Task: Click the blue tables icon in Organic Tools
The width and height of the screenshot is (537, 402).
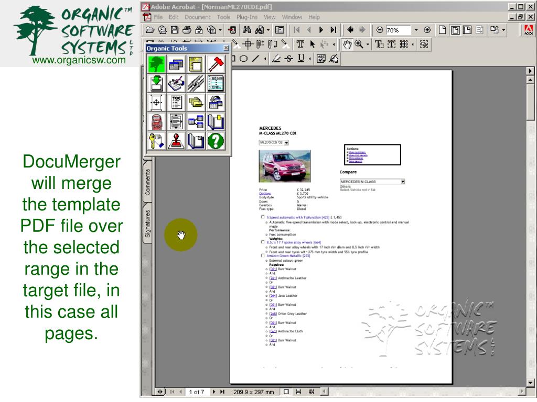Action: tap(176, 64)
